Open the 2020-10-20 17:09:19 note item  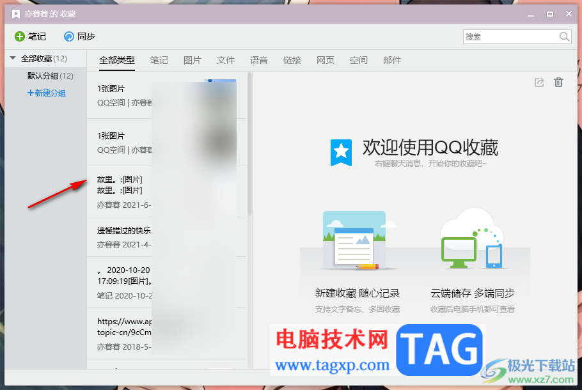pos(167,283)
